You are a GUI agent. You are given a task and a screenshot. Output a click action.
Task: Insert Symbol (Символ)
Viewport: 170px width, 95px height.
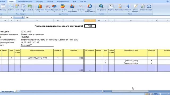[x=149, y=7]
